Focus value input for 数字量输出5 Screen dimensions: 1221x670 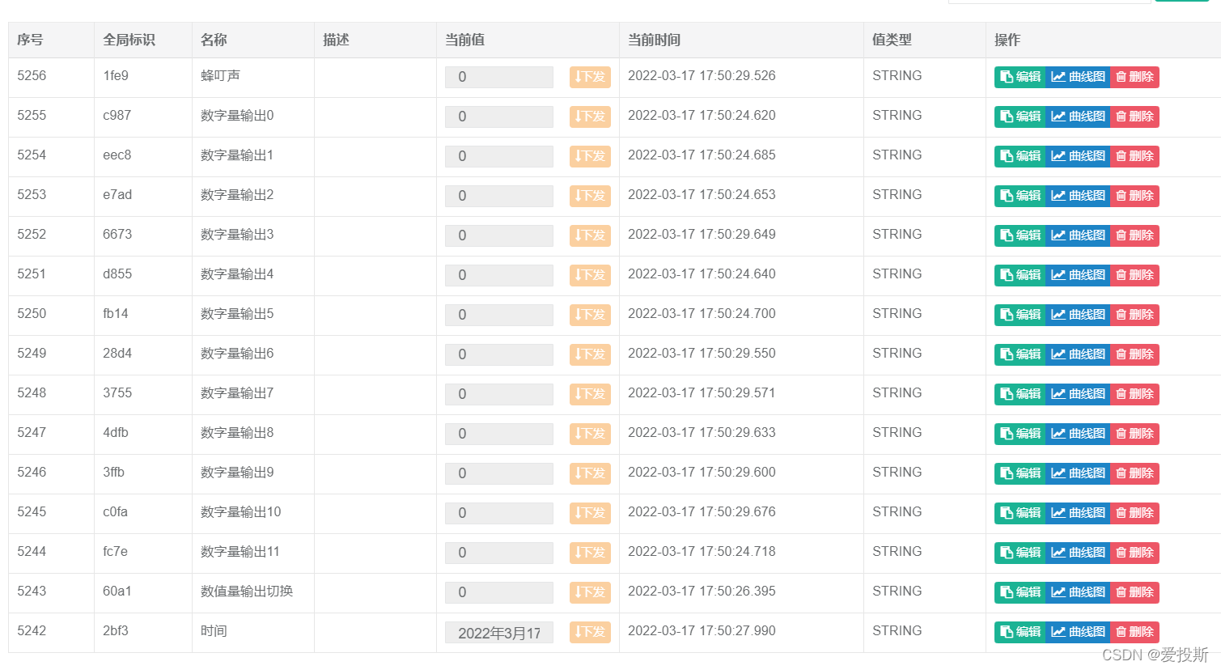tap(499, 315)
